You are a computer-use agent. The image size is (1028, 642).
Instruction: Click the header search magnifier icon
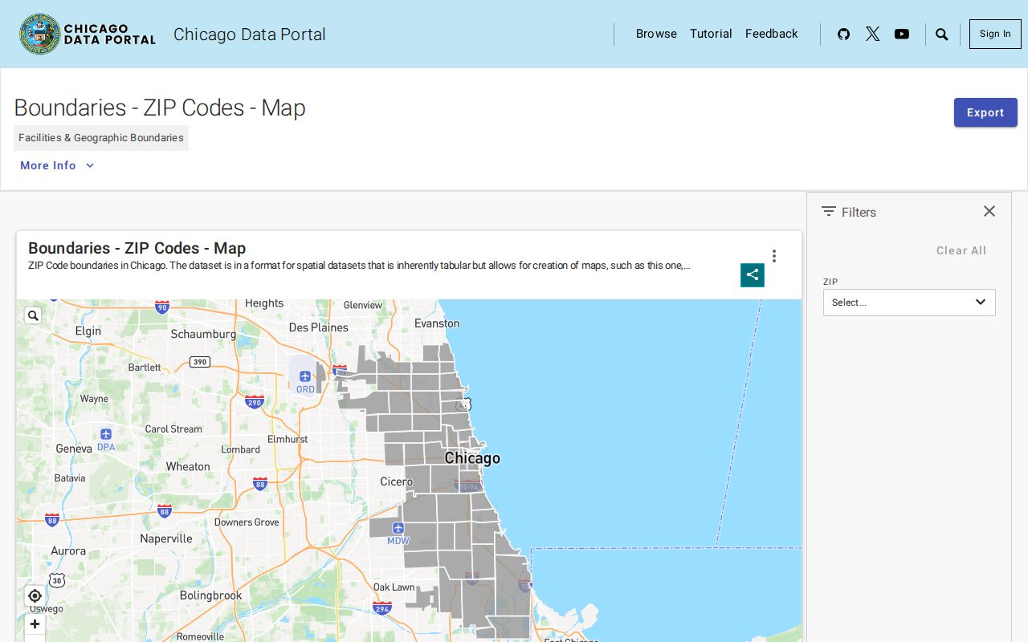(x=942, y=35)
